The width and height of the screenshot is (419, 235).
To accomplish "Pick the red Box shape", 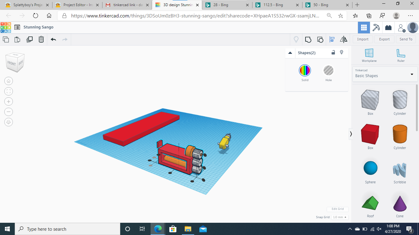I will (x=370, y=134).
